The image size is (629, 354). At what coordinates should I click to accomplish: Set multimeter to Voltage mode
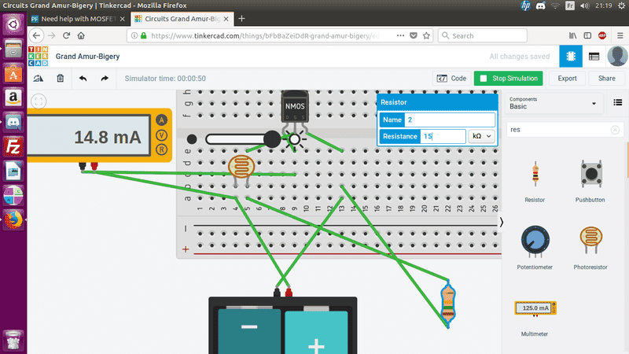click(162, 135)
